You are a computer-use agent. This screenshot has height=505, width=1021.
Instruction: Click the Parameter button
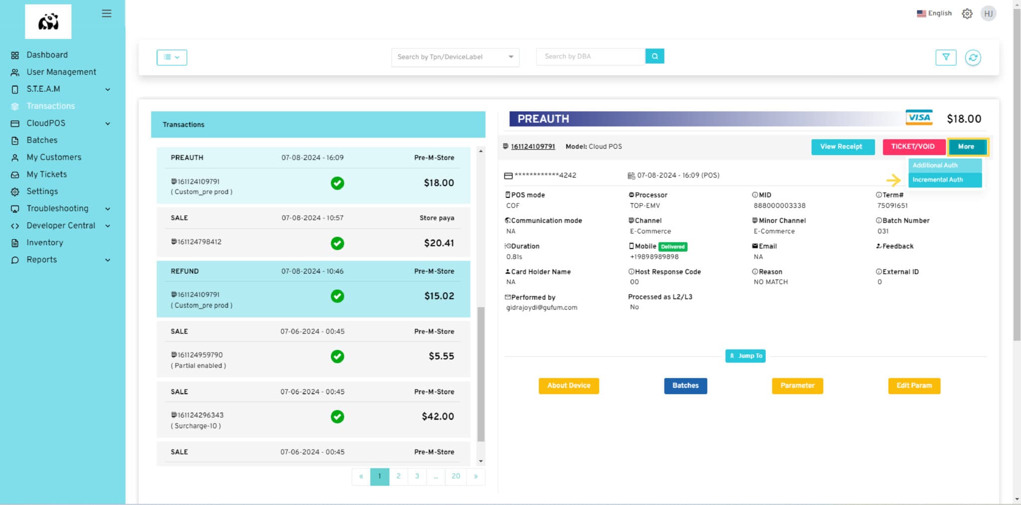[797, 386]
